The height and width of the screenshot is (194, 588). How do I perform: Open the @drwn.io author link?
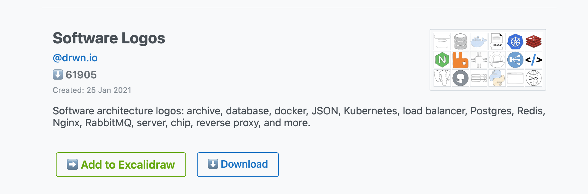(x=75, y=58)
